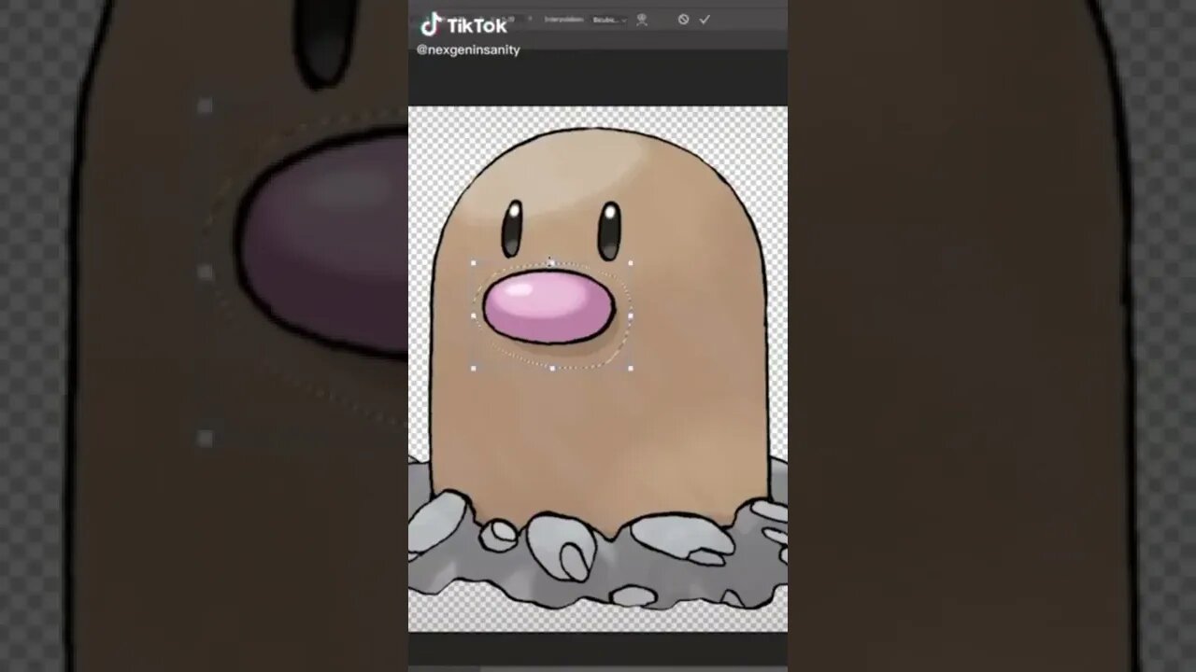Cancel the transform with the no-entry icon

click(x=683, y=20)
